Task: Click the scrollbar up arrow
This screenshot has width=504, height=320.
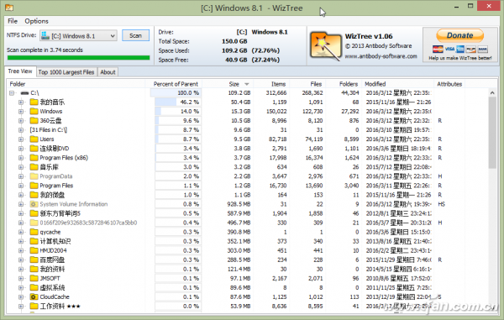Action: pos(492,92)
